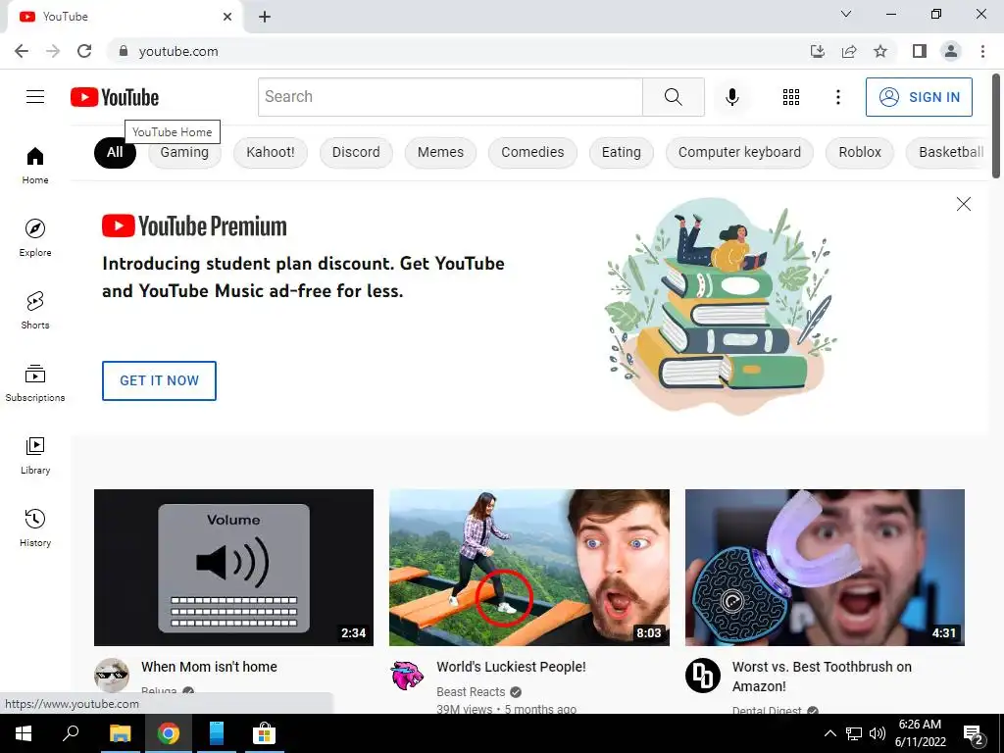Bookmark this page with the star
The image size is (1004, 753).
[880, 51]
